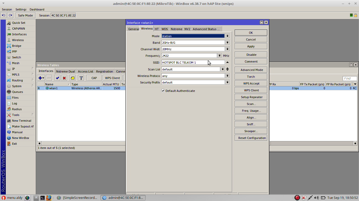
Task: Open the Frequency dropdown
Action: [x=220, y=56]
